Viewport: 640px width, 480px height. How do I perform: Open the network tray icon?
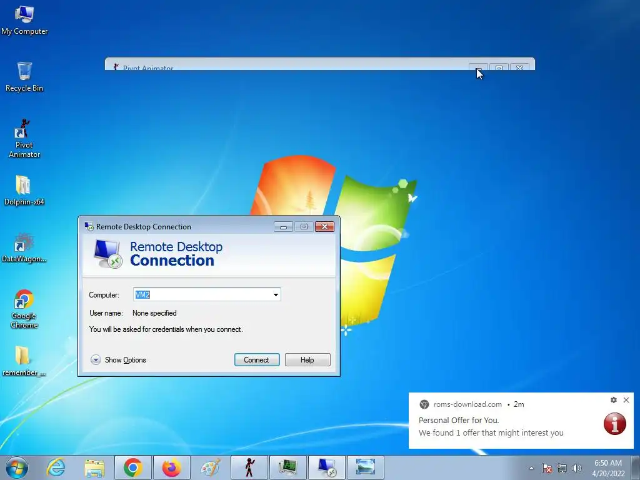562,468
